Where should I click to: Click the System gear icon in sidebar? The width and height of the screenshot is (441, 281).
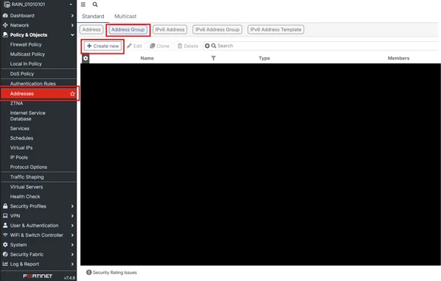click(x=5, y=244)
